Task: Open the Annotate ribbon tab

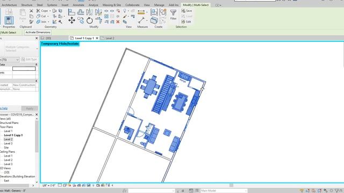Action: 78,5
